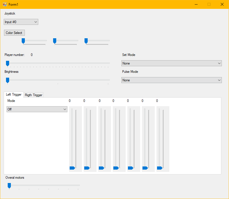Click the second color slider thumb
Viewport: 229px width, 199px height.
pyautogui.click(x=55, y=41)
